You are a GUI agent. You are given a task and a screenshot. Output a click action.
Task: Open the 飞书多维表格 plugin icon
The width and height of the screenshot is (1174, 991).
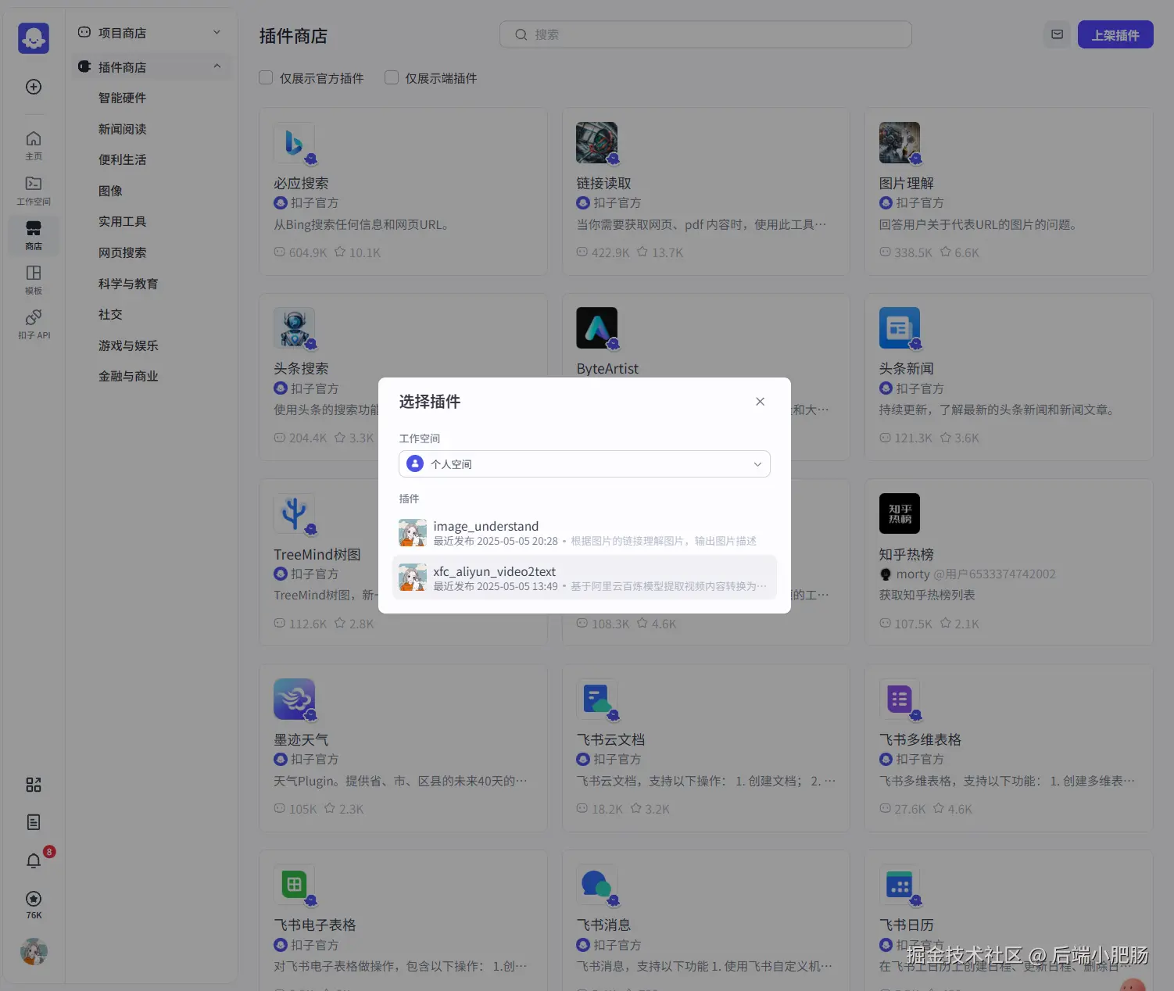click(x=899, y=699)
